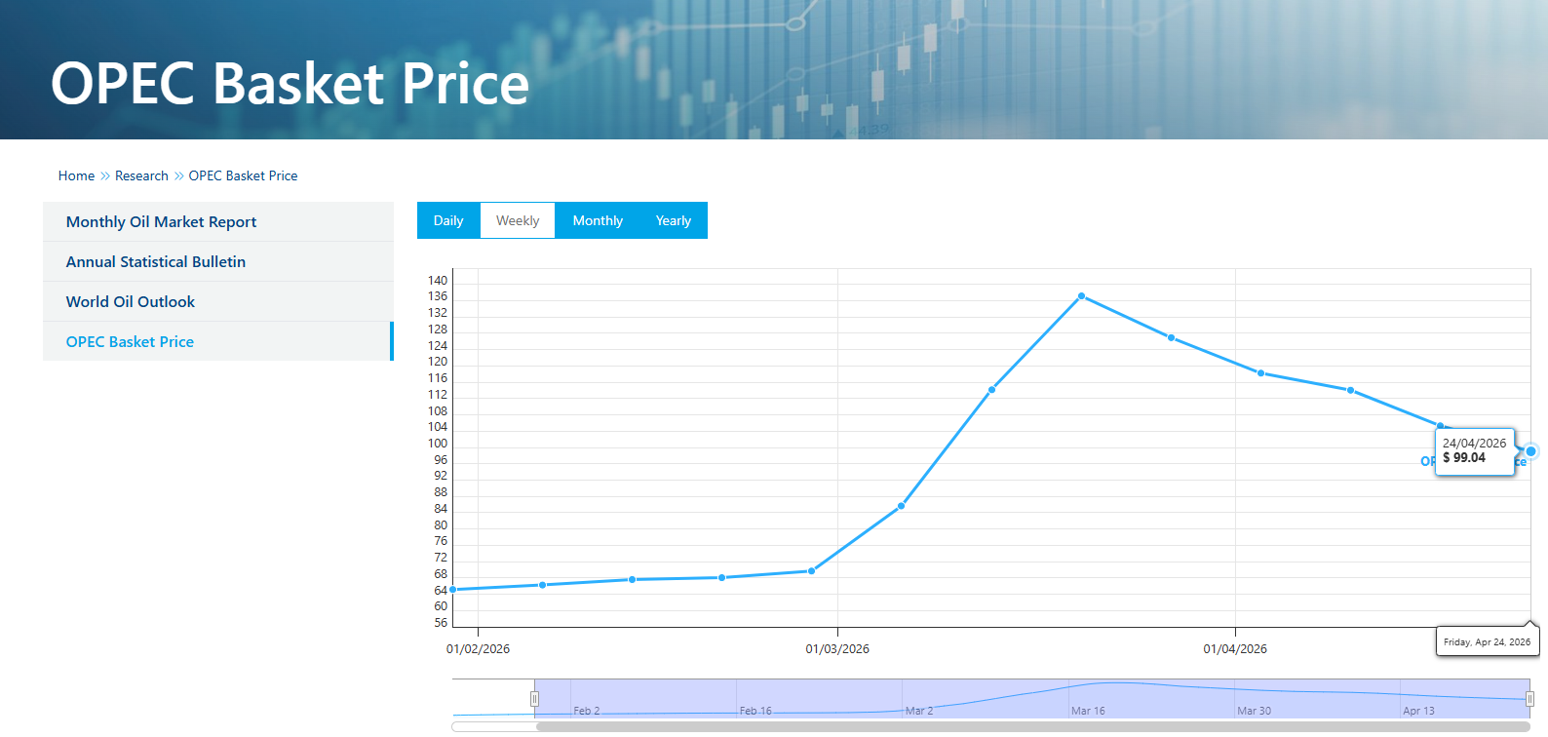This screenshot has height=737, width=1548.
Task: Switch chart to Yearly view
Action: pos(673,220)
